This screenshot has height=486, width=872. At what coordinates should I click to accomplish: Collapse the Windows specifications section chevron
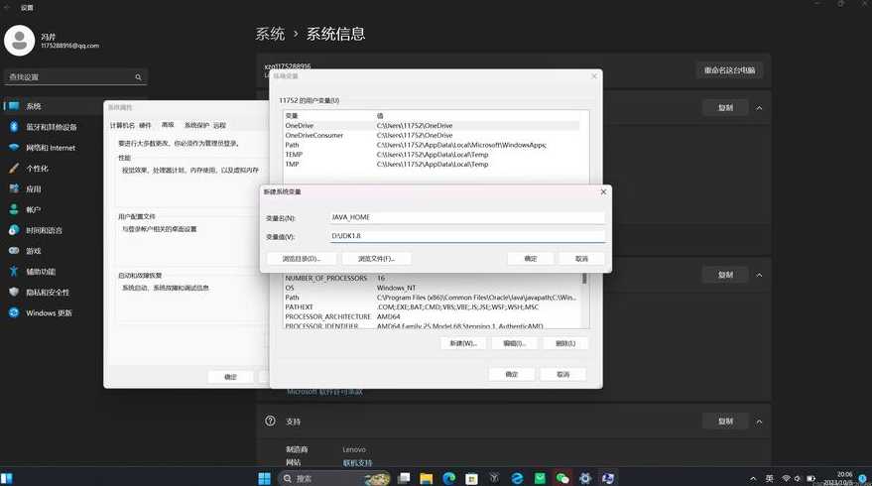pos(759,275)
